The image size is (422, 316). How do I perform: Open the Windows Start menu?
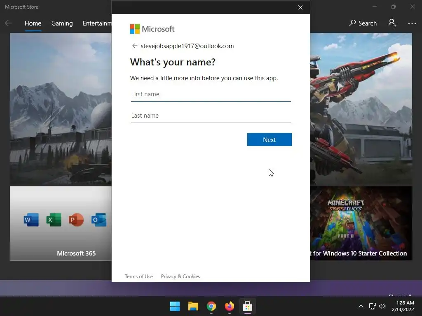[175, 306]
